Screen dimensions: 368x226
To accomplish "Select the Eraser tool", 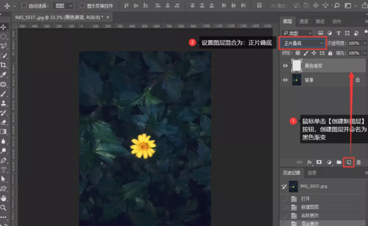I will 3,122.
